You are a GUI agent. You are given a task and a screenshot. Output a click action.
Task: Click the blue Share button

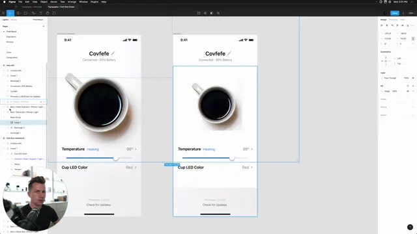(395, 13)
